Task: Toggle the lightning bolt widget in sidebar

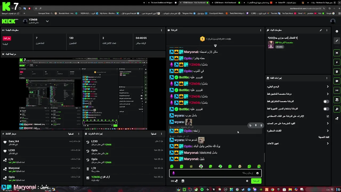Action: click(337, 62)
